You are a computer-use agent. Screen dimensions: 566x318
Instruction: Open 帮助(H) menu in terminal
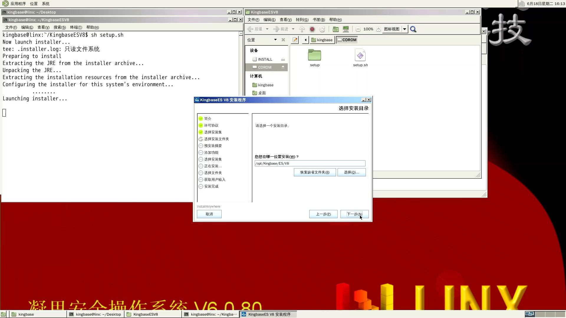tap(93, 27)
